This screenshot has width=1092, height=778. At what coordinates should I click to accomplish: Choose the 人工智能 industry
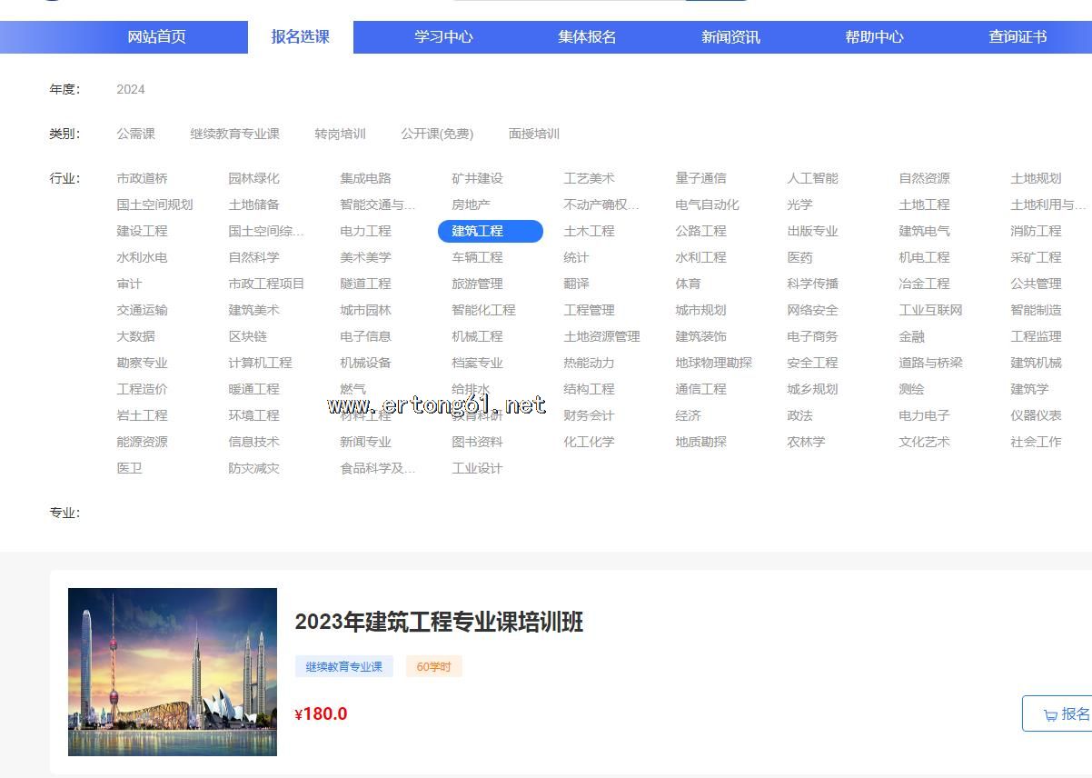click(812, 178)
